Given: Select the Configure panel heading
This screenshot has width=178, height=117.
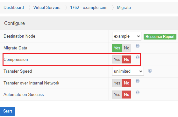Looking at the screenshot, I should (x=15, y=23).
